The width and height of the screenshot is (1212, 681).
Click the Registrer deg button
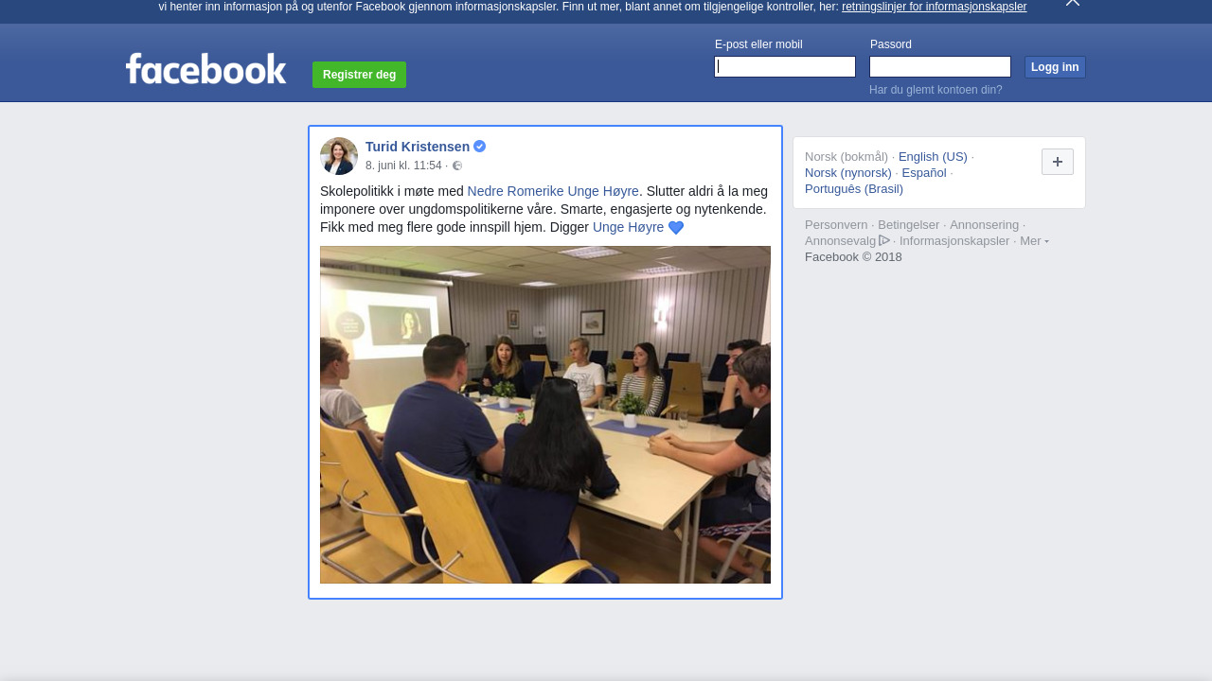coord(360,75)
